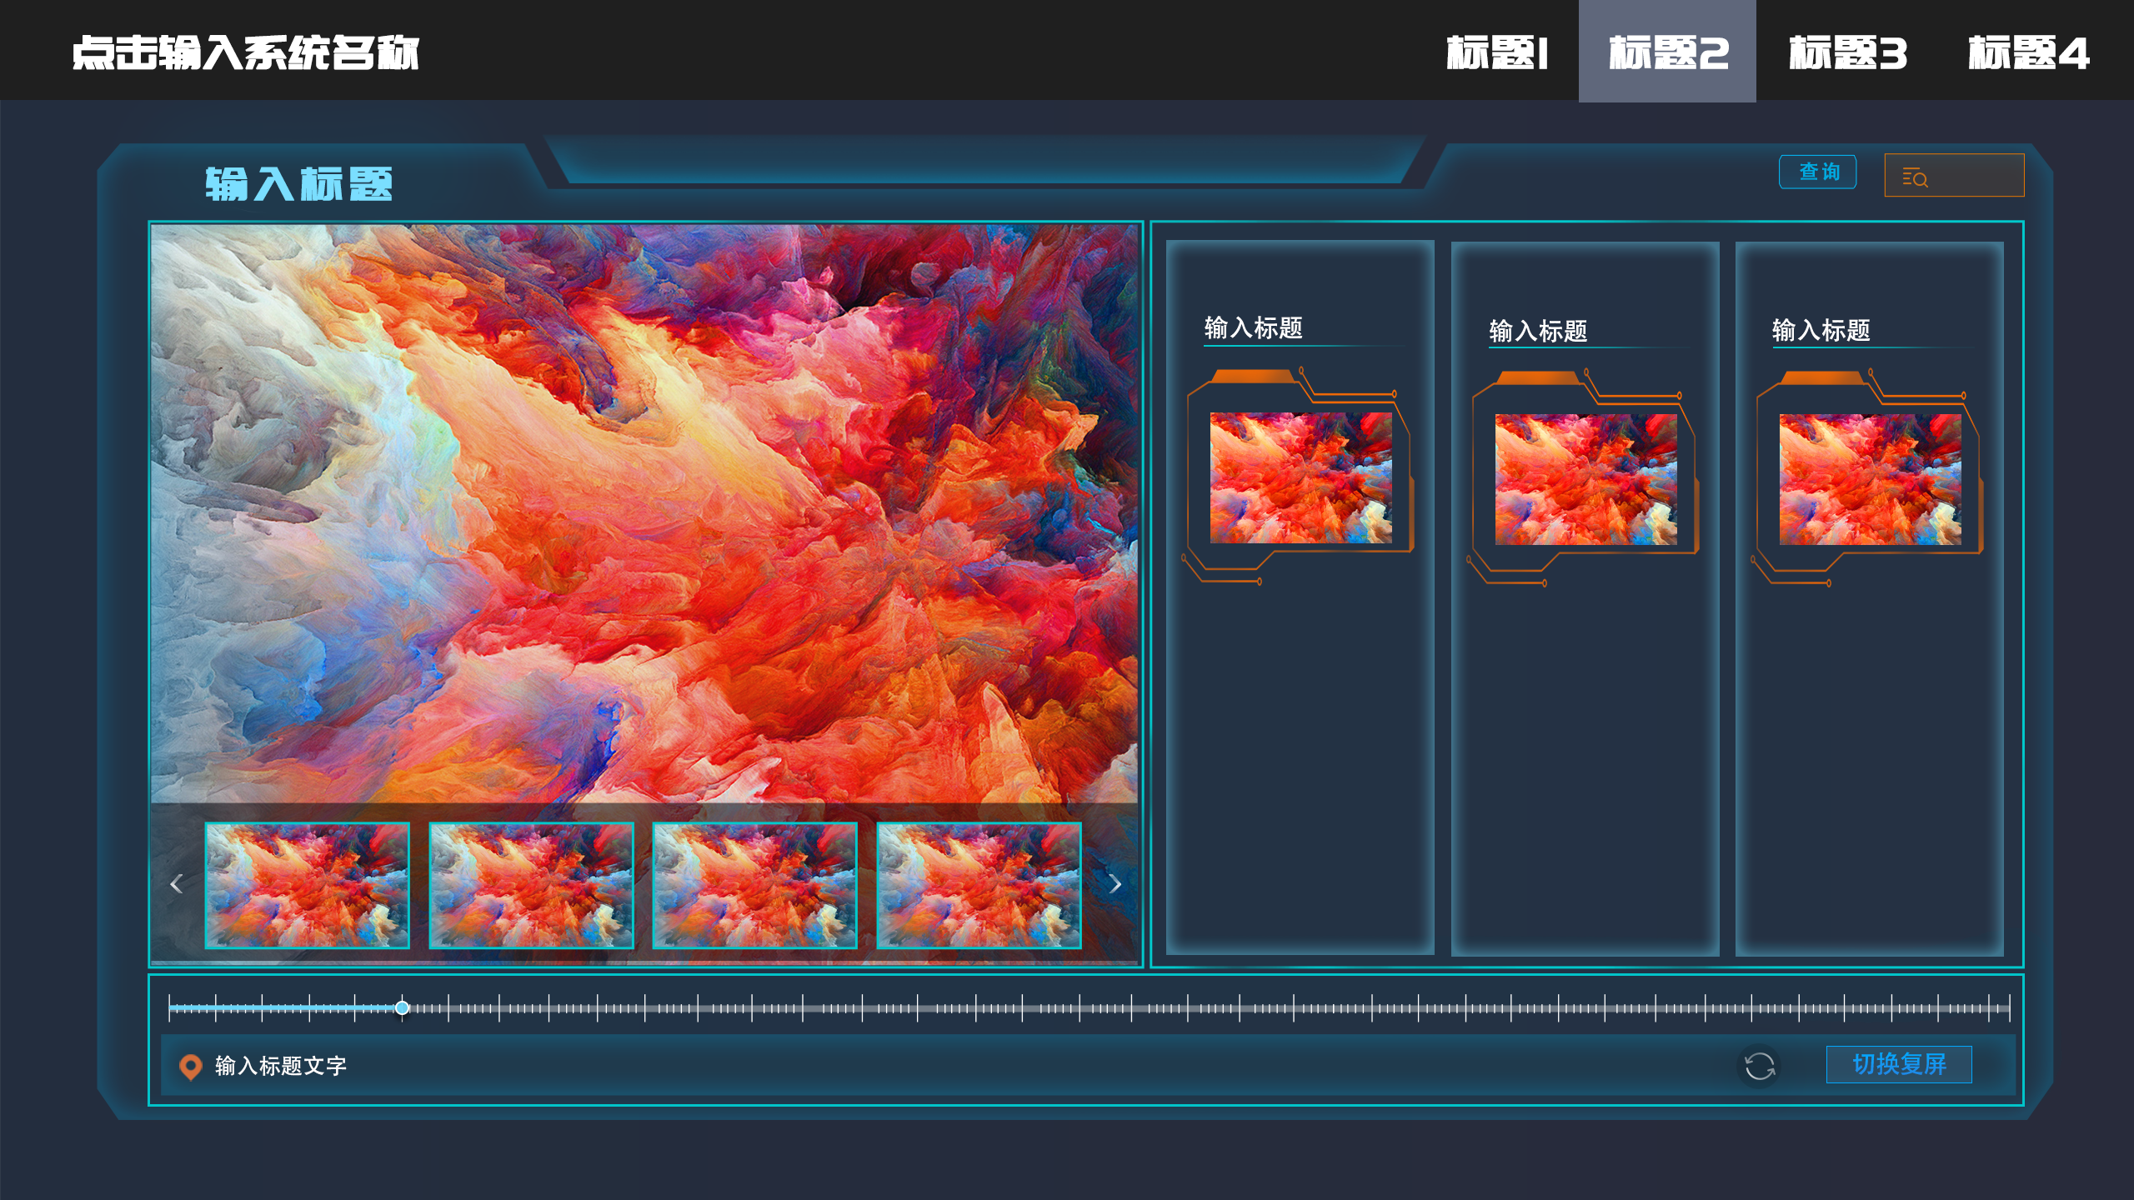Click the 点击输入系统名称 system title
This screenshot has width=2134, height=1200.
tap(245, 52)
